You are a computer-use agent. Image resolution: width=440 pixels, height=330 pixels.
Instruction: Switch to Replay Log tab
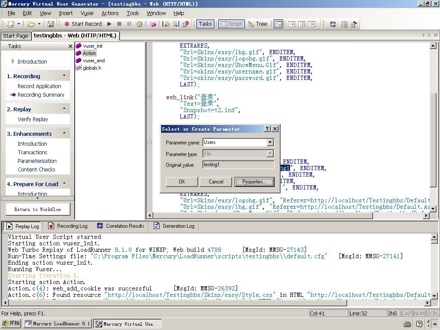coord(22,226)
